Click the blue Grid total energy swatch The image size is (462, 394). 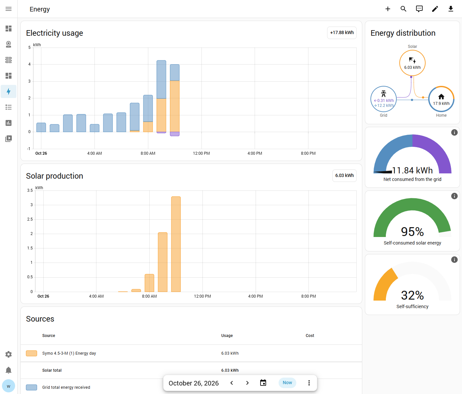pyautogui.click(x=31, y=387)
